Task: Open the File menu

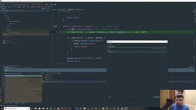Action: click(x=1, y=2)
